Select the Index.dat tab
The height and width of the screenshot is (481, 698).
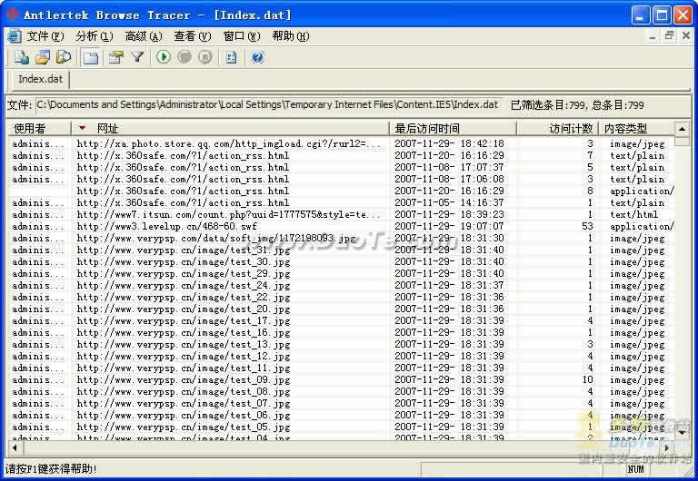tap(40, 79)
